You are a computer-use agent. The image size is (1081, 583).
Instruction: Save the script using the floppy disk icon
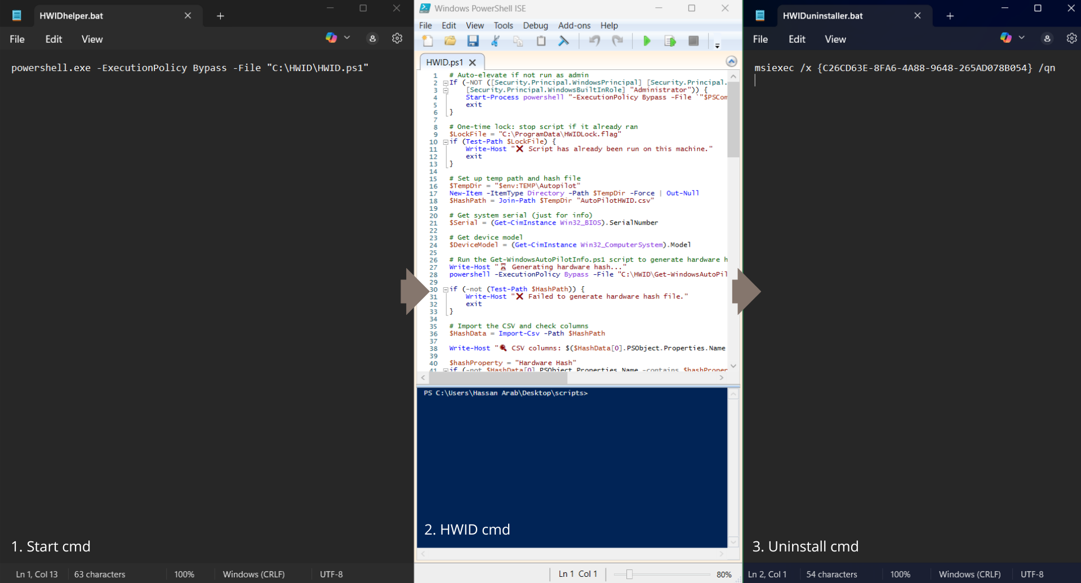[x=473, y=41]
